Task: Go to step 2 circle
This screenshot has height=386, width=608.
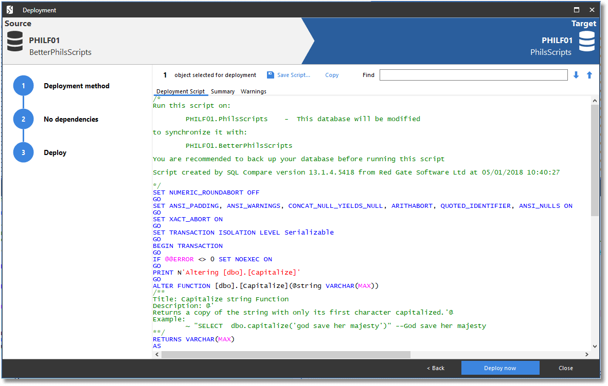Action: pos(23,119)
